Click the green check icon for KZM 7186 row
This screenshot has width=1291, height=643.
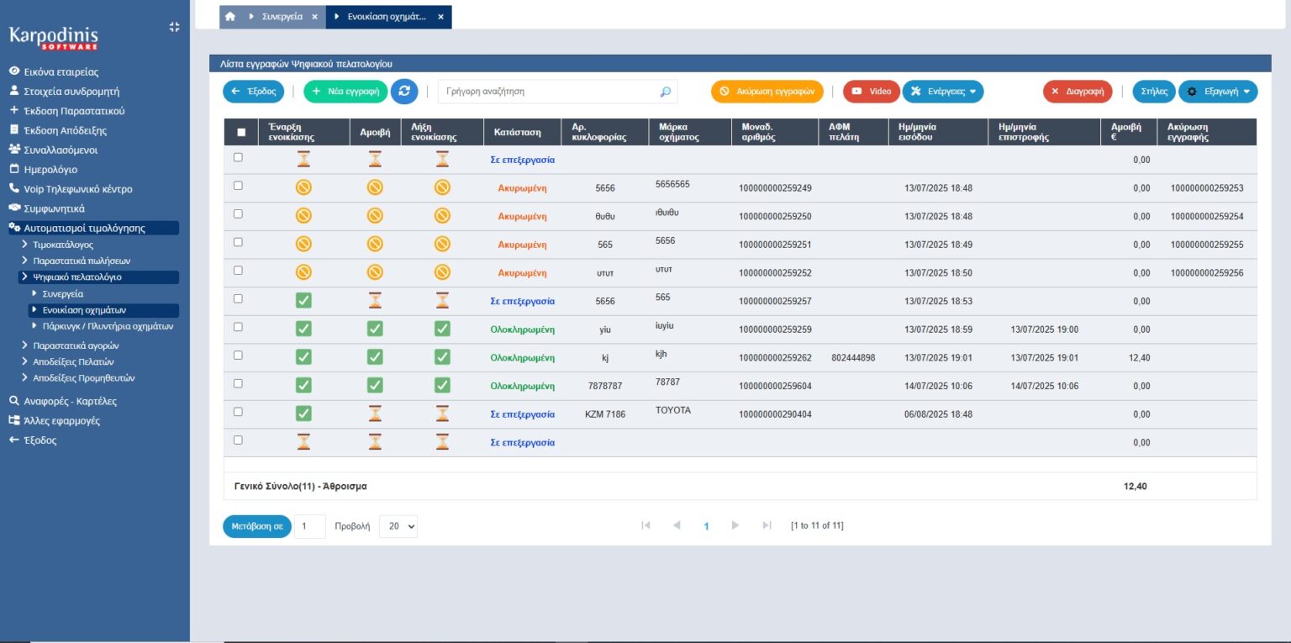[304, 414]
